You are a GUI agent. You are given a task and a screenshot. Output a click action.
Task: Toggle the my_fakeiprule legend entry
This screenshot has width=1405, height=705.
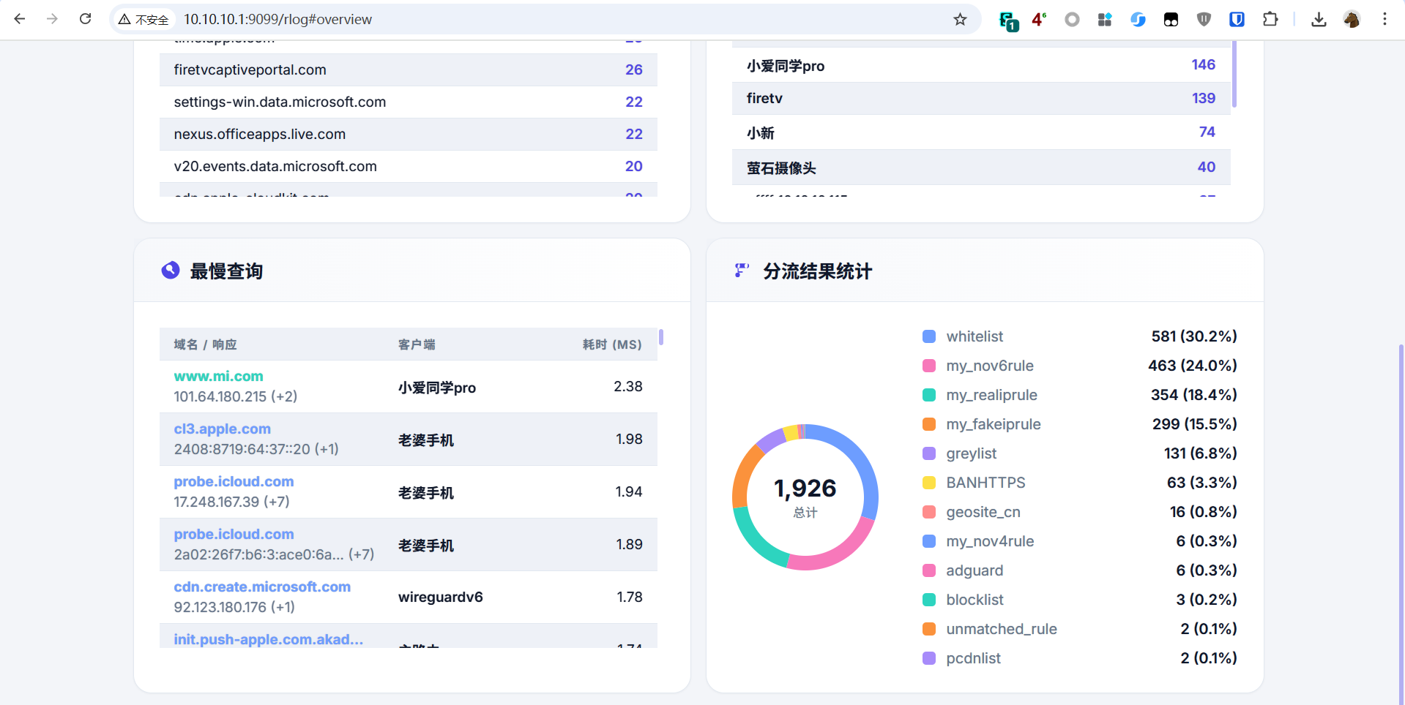coord(994,424)
